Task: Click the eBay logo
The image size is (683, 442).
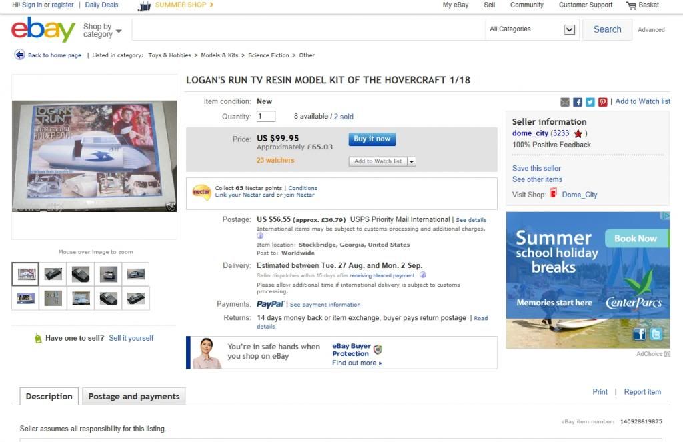Action: [43, 30]
